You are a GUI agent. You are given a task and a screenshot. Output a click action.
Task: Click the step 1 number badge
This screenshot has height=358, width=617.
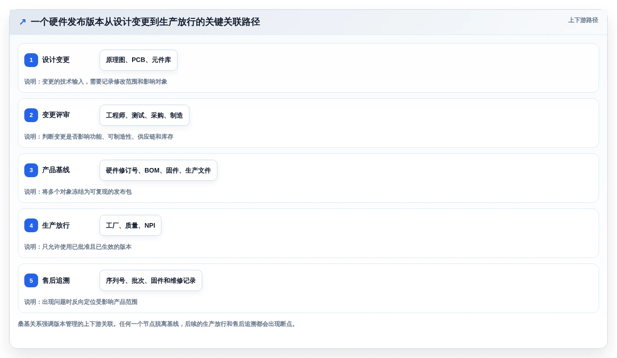point(31,60)
